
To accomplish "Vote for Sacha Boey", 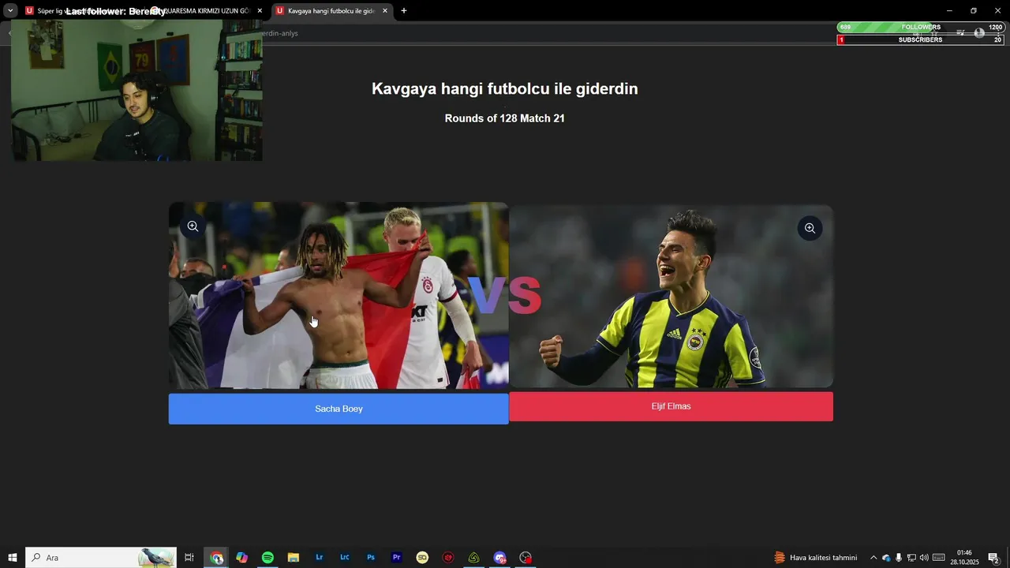I will point(339,409).
